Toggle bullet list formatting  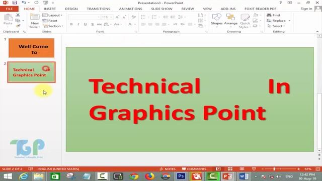[143, 17]
